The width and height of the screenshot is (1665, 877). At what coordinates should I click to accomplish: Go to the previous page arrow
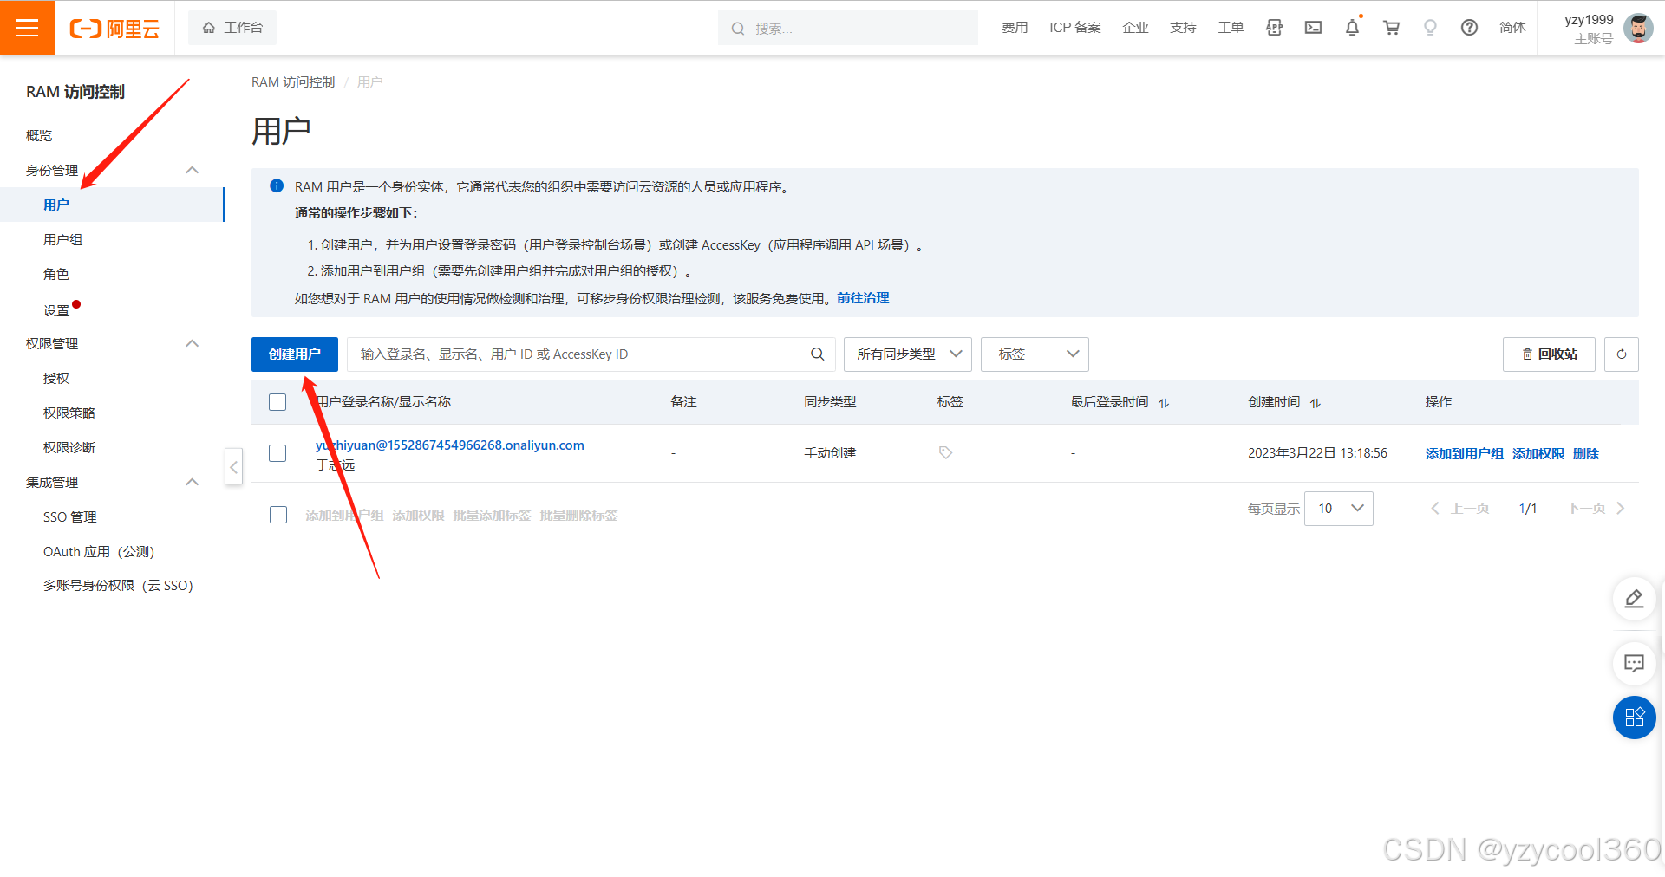[x=1435, y=508]
